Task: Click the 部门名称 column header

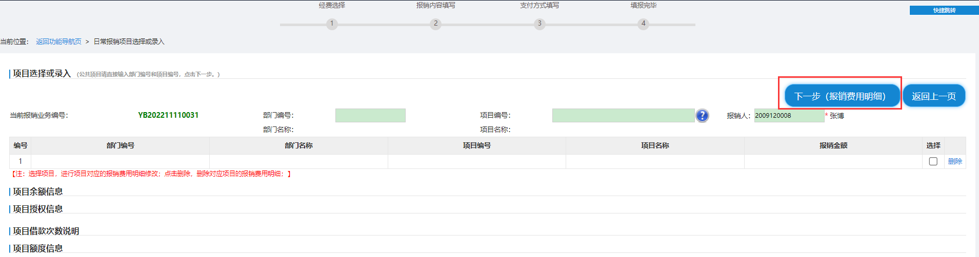Action: [298, 145]
